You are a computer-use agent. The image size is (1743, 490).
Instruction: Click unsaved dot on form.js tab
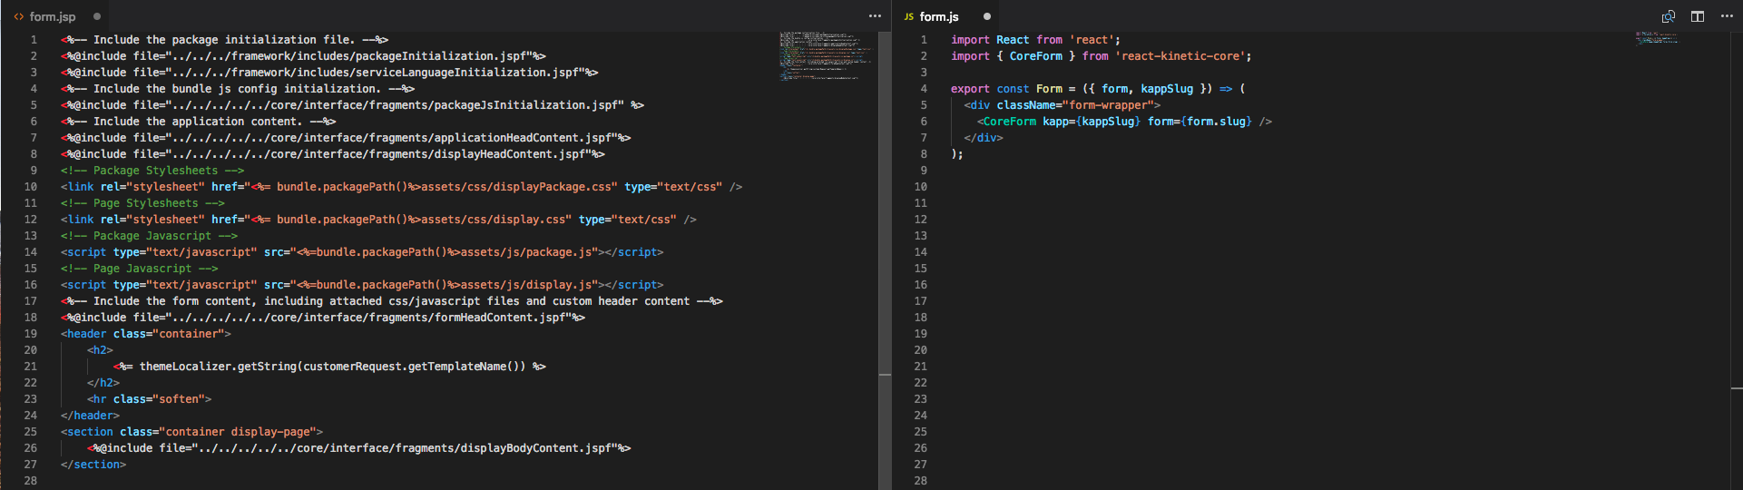pyautogui.click(x=987, y=16)
